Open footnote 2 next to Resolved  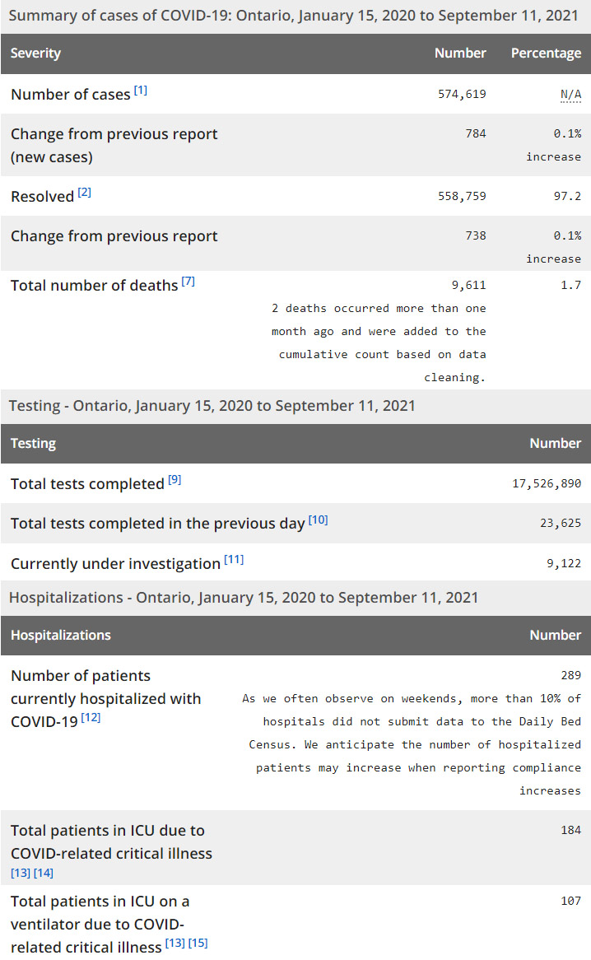pyautogui.click(x=85, y=193)
